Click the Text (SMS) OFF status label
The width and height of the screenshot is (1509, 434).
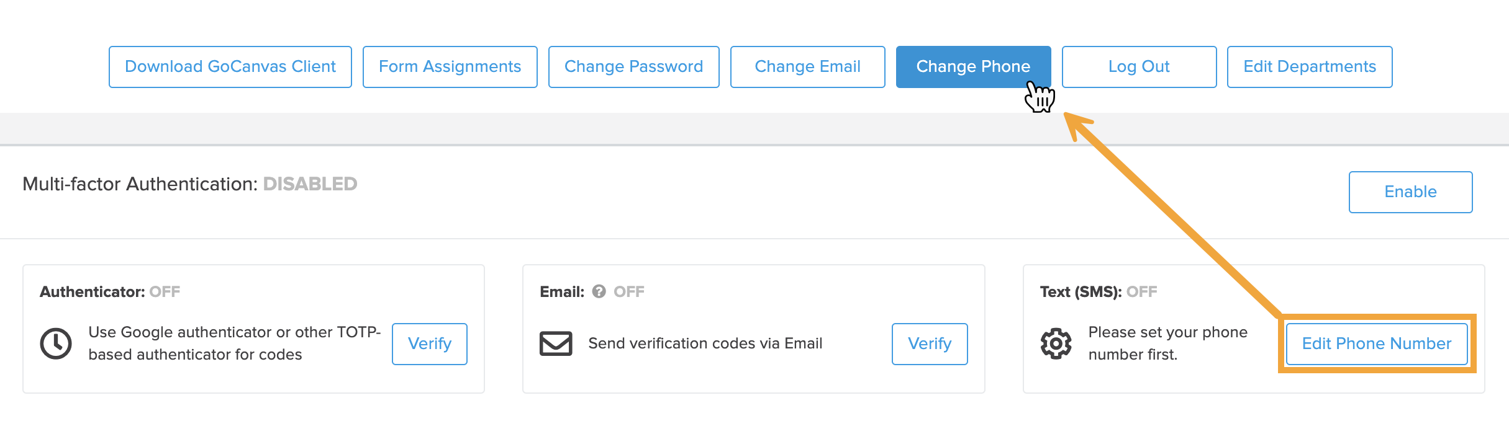(1141, 292)
